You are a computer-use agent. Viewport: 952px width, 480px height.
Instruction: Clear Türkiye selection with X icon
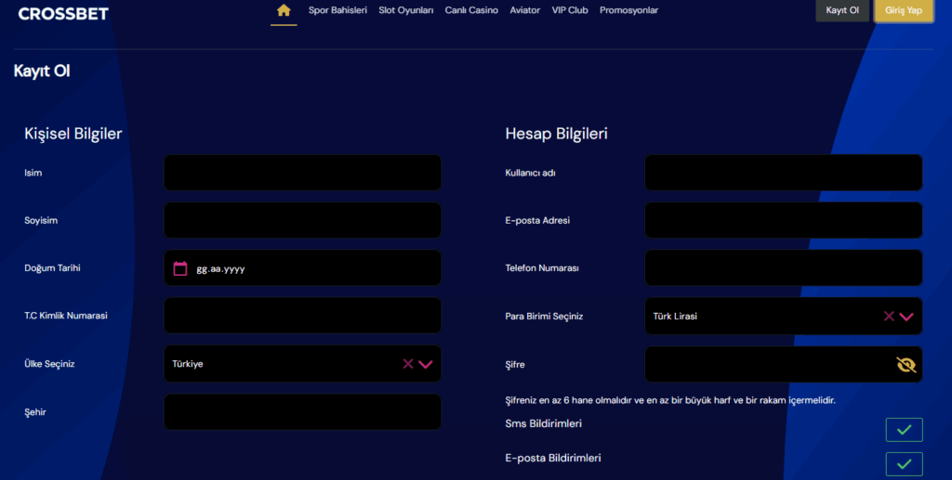pyautogui.click(x=408, y=364)
